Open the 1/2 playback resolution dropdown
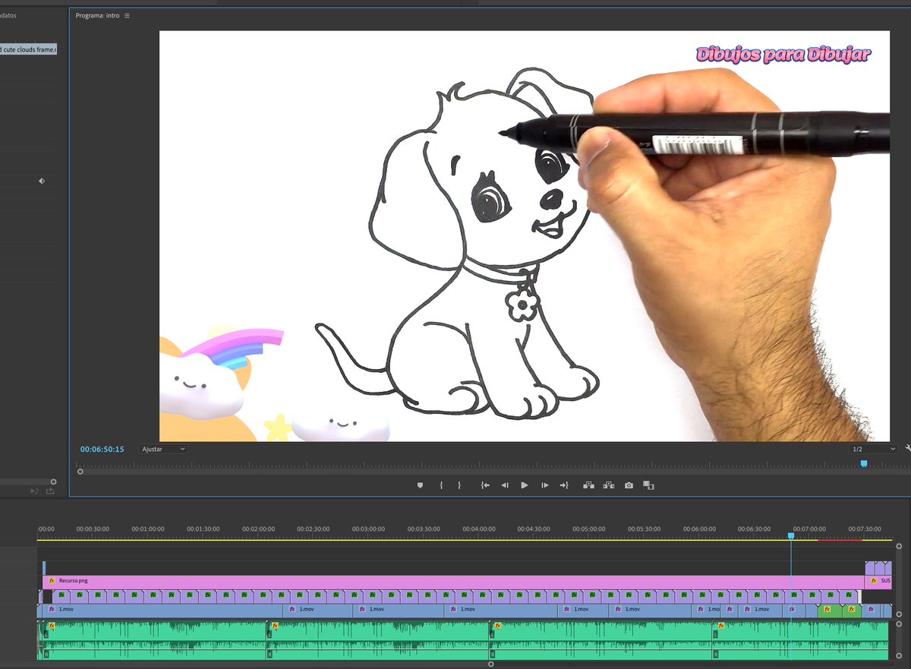 (873, 449)
